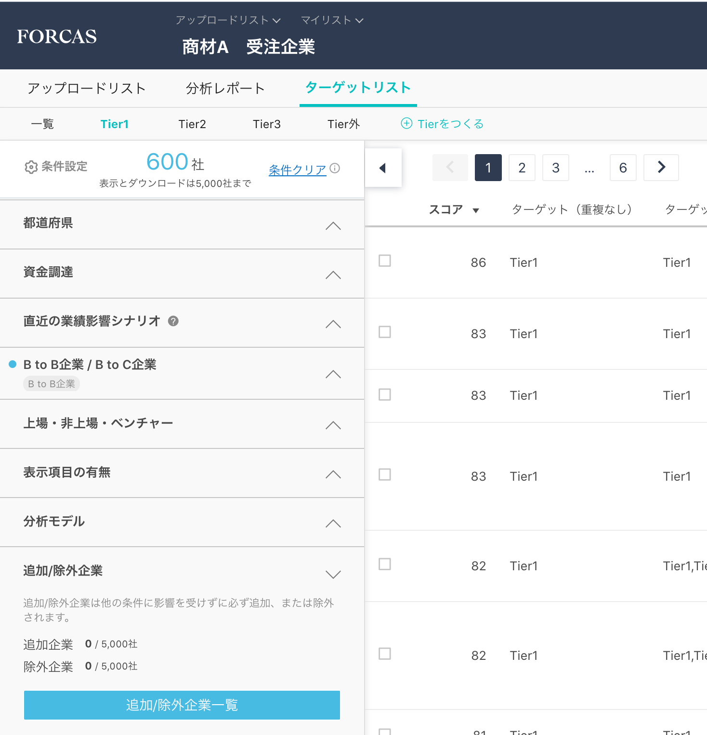Click the 条件設定 gear icon

31,167
